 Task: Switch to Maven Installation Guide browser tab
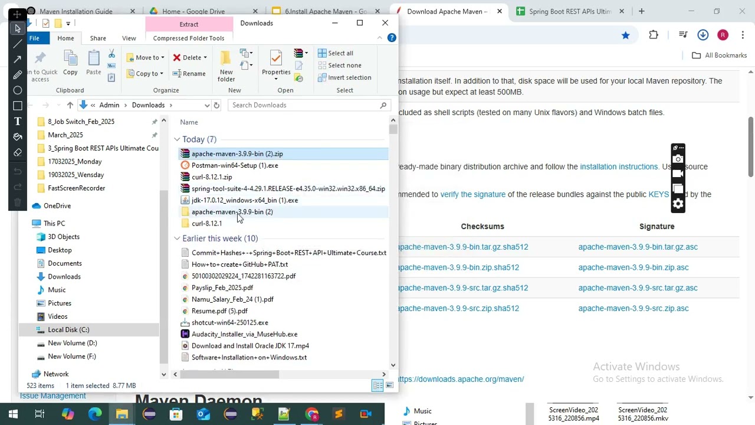tap(75, 11)
